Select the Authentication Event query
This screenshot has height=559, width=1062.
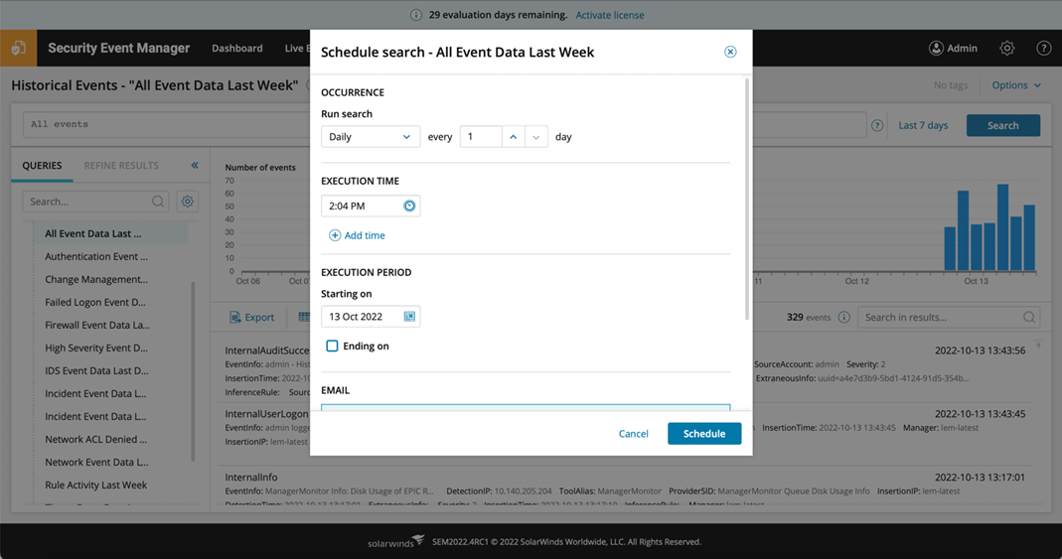click(x=96, y=256)
